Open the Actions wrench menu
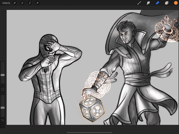The width and height of the screenshot is (179, 134). coord(15,3)
